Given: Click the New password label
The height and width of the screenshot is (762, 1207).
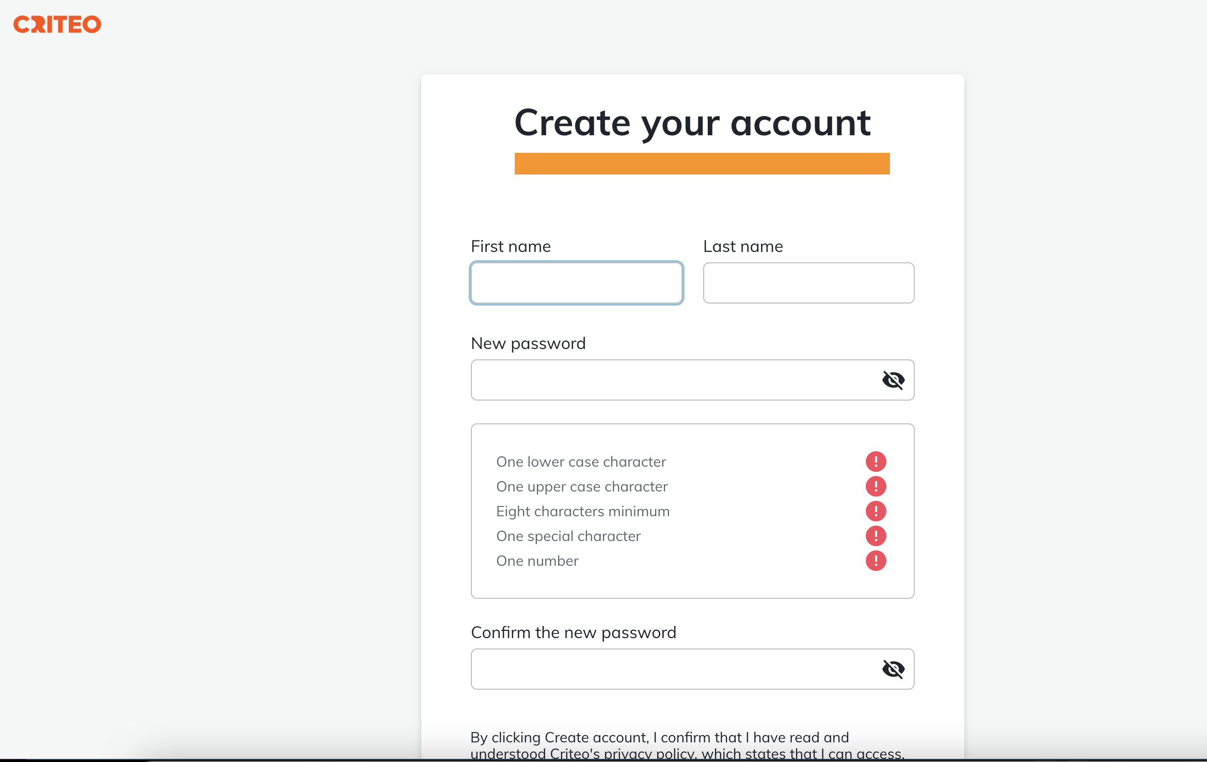Looking at the screenshot, I should coord(529,344).
